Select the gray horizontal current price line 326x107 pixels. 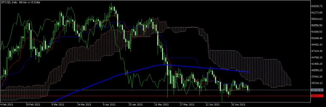point(155,90)
